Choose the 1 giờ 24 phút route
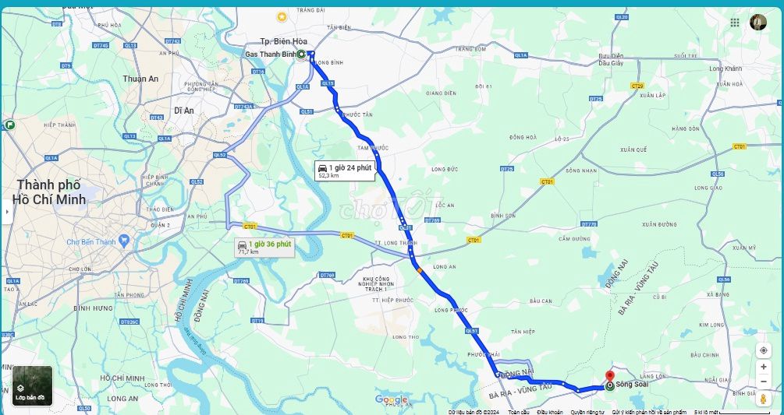Image resolution: width=784 pixels, height=415 pixels. coord(345,171)
